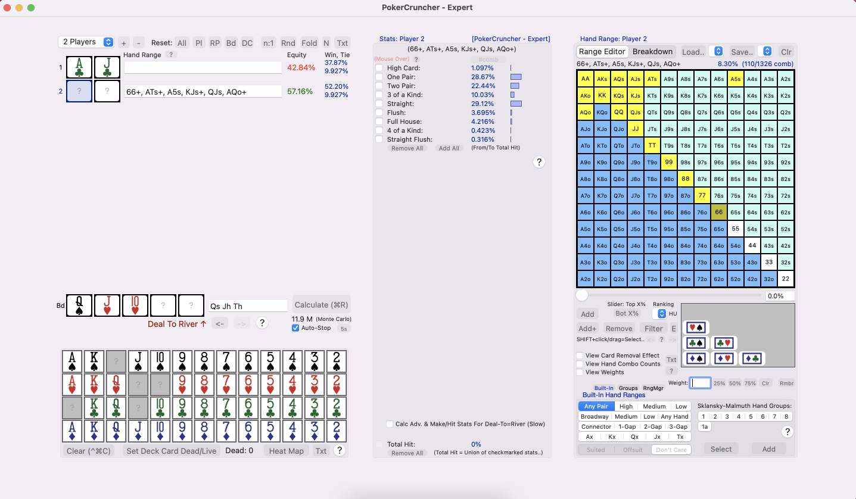Viewport: 856px width, 499px height.
Task: Pick the 5 of clubs deck card
Action: 270,408
